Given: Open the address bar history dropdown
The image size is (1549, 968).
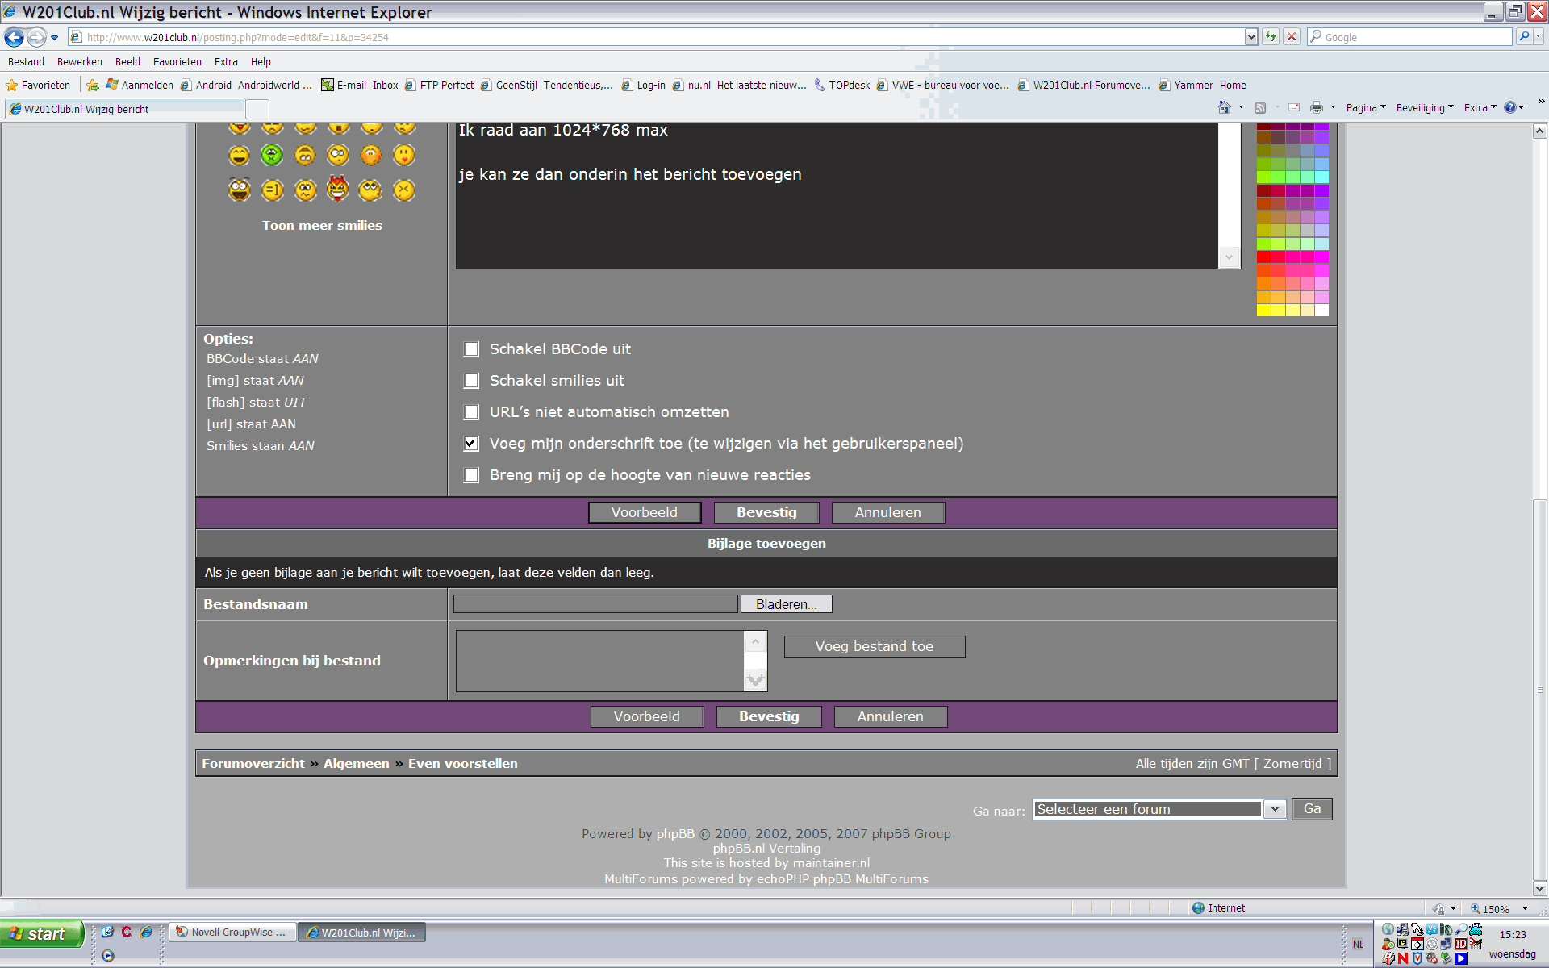Looking at the screenshot, I should [x=1251, y=37].
